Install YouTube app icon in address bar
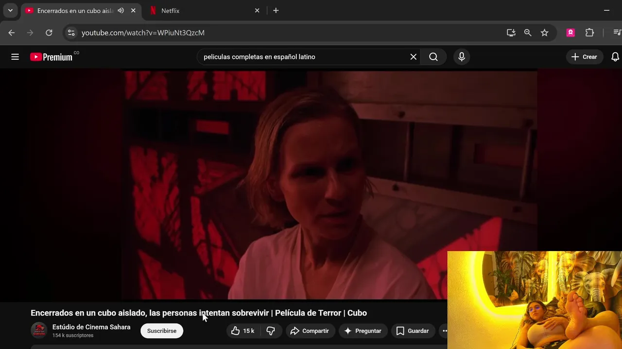 pos(511,33)
